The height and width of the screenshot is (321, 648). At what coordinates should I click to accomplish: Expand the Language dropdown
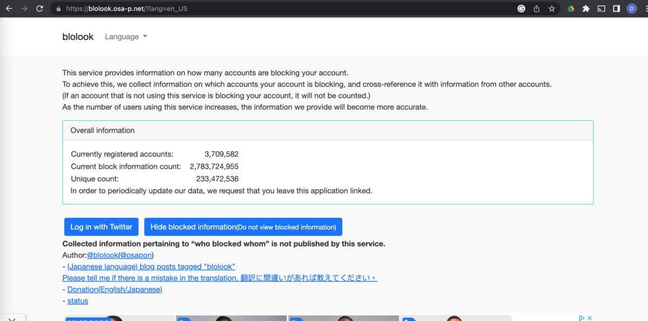(x=126, y=37)
